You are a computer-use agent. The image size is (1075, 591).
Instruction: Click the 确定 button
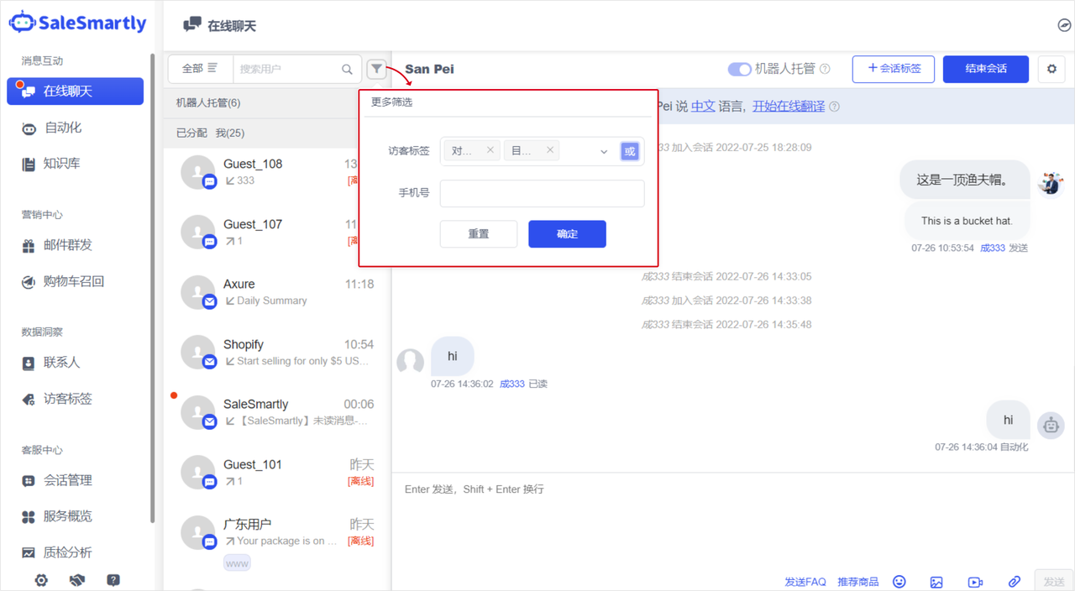(x=567, y=234)
